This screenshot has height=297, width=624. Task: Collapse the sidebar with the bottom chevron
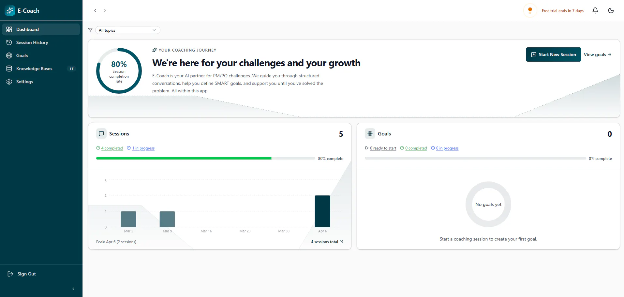click(x=73, y=289)
